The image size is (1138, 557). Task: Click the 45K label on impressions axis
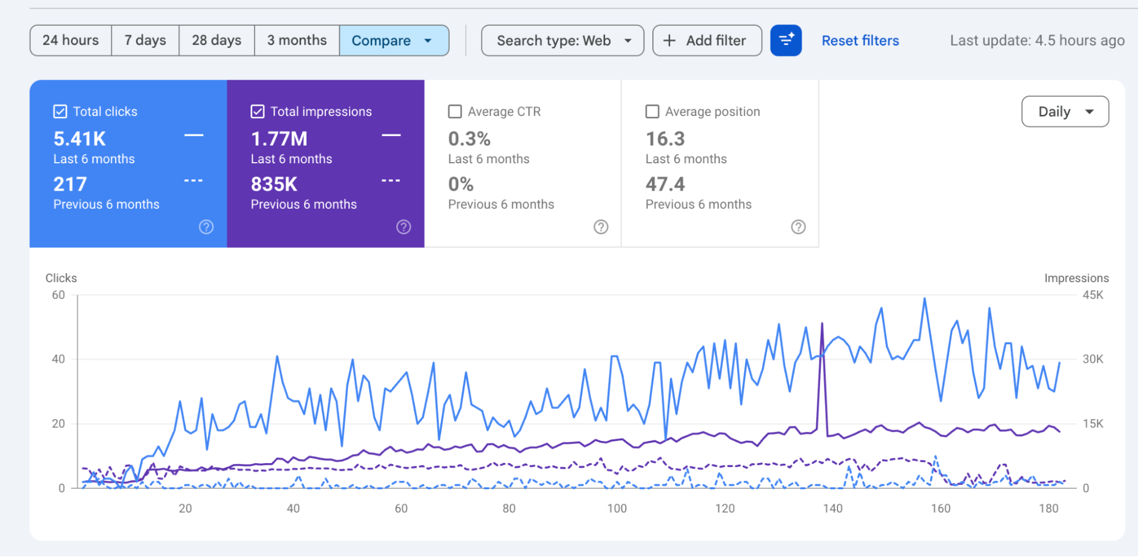tap(1092, 295)
